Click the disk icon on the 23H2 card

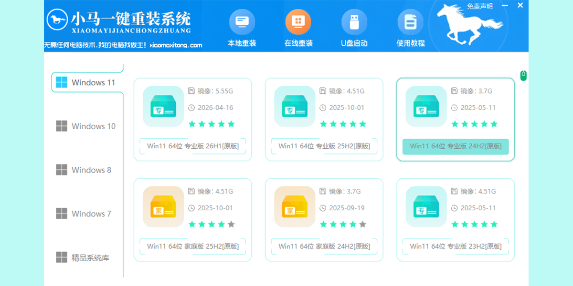coord(454,191)
